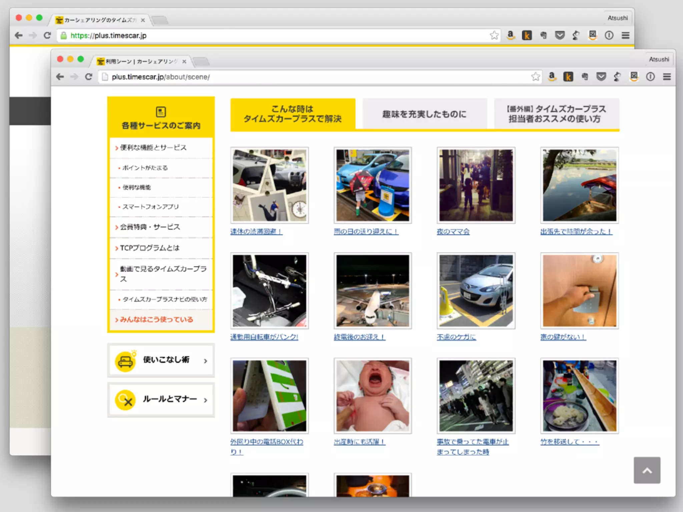Open みんなはこう使っている sidebar link

point(156,320)
